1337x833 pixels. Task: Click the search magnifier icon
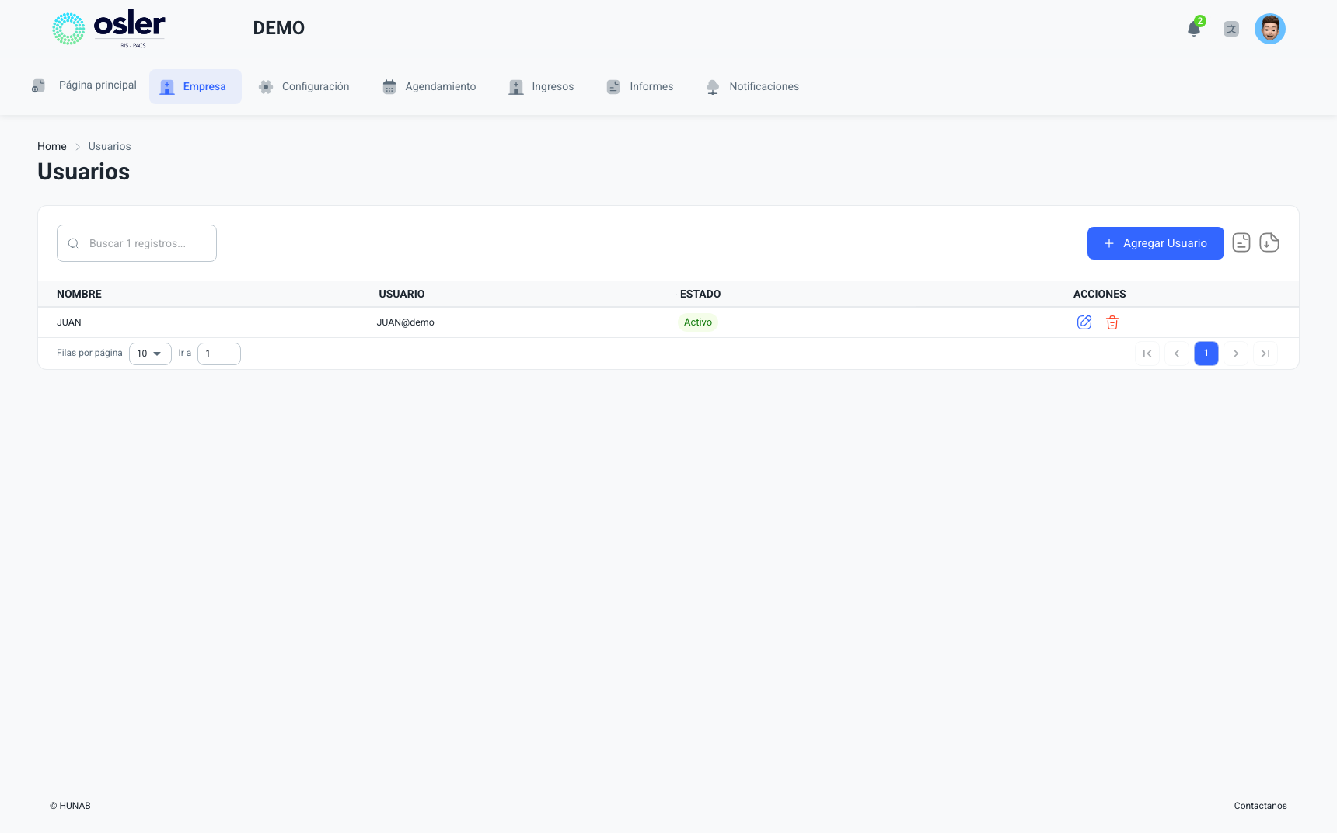(x=73, y=243)
